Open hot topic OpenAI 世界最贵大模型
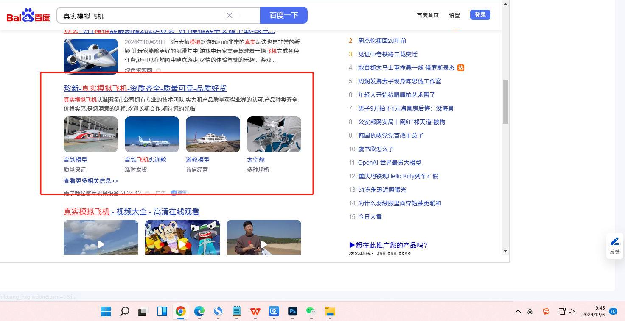The height and width of the screenshot is (321, 625). [390, 163]
